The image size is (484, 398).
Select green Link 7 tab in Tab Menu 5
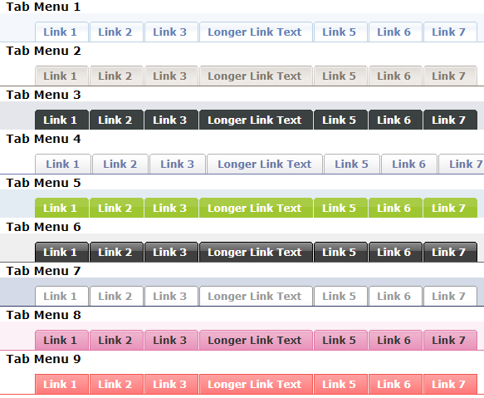point(450,208)
